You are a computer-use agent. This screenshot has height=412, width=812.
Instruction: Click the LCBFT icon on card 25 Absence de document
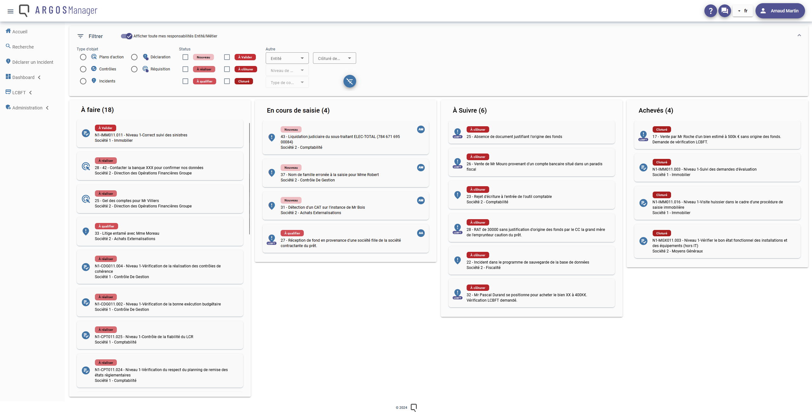click(x=457, y=133)
